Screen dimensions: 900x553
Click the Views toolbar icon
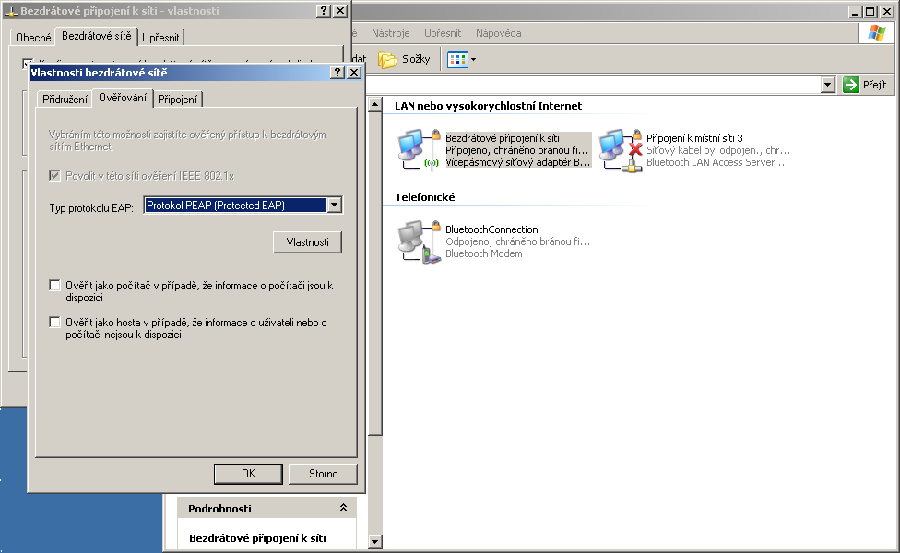(x=458, y=60)
